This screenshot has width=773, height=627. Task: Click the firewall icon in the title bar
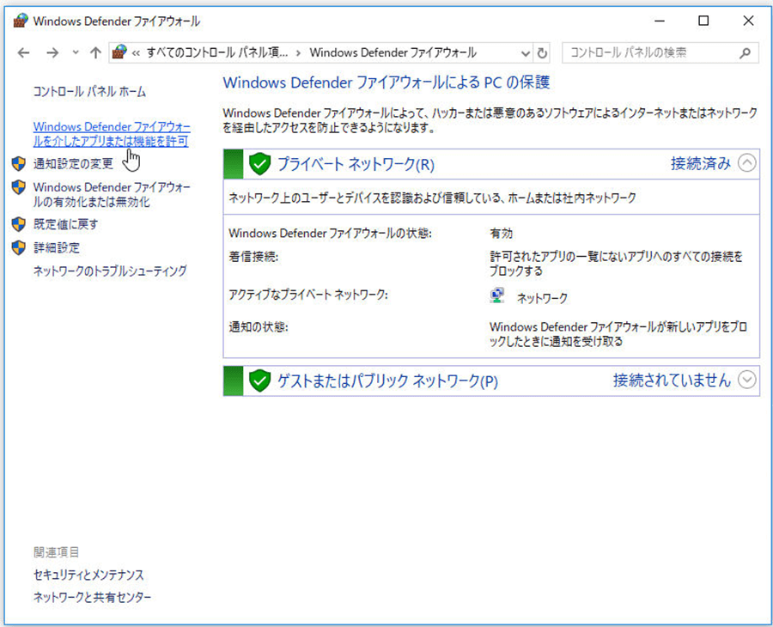click(21, 21)
